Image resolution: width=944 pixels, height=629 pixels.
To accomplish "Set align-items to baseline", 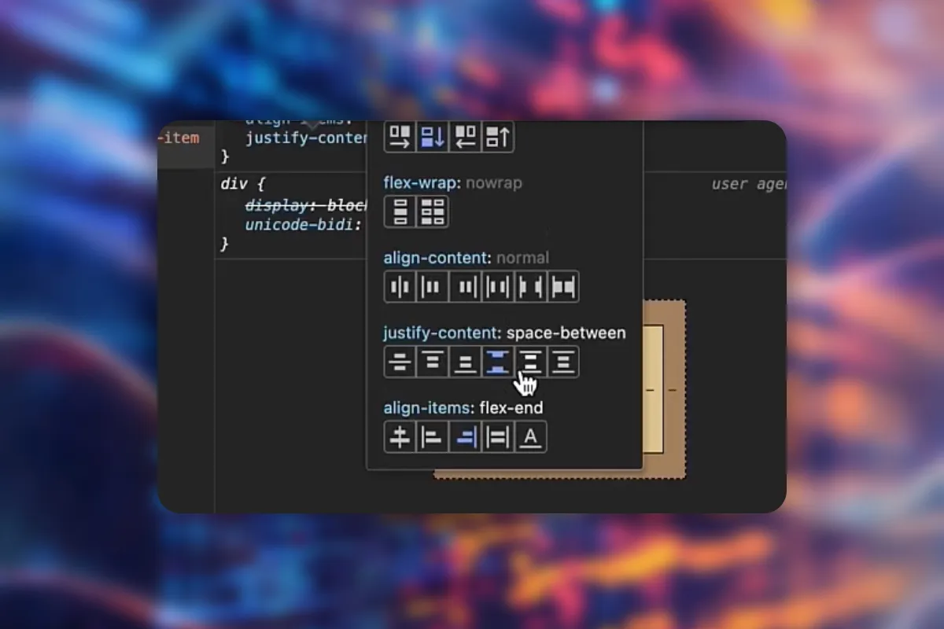I will 530,437.
